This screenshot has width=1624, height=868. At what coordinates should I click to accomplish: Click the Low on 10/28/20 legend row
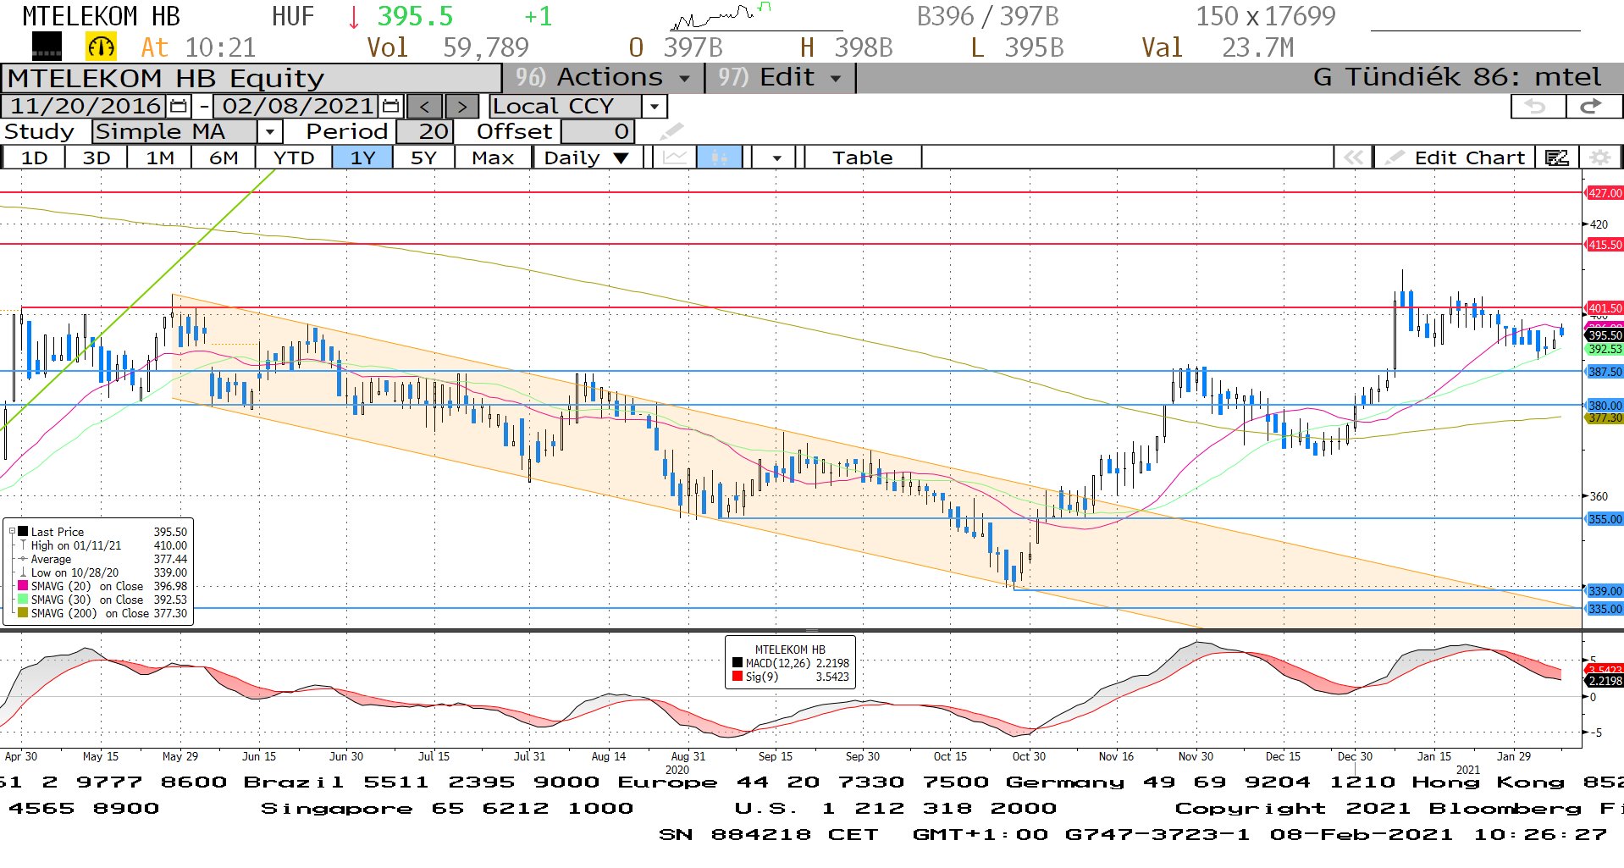103,572
